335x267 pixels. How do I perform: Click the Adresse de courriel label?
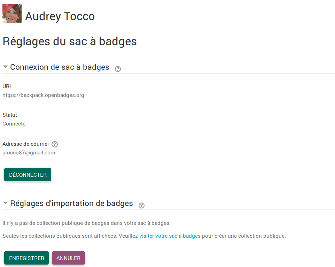[x=25, y=144]
